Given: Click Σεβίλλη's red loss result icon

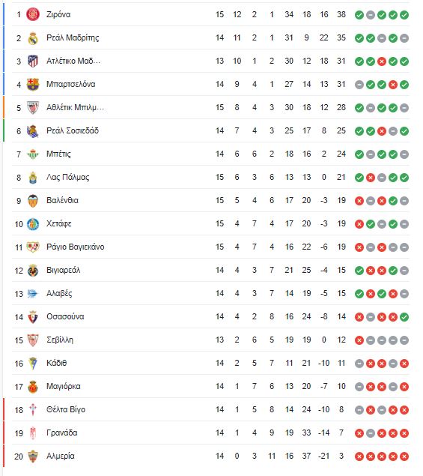Looking at the screenshot, I should pyautogui.click(x=359, y=340).
